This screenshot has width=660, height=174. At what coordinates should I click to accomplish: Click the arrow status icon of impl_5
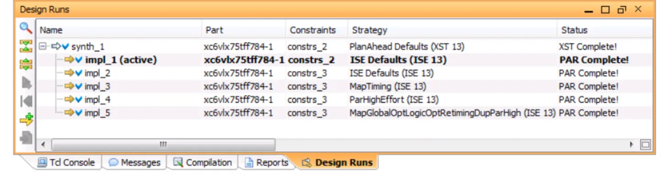click(x=69, y=113)
